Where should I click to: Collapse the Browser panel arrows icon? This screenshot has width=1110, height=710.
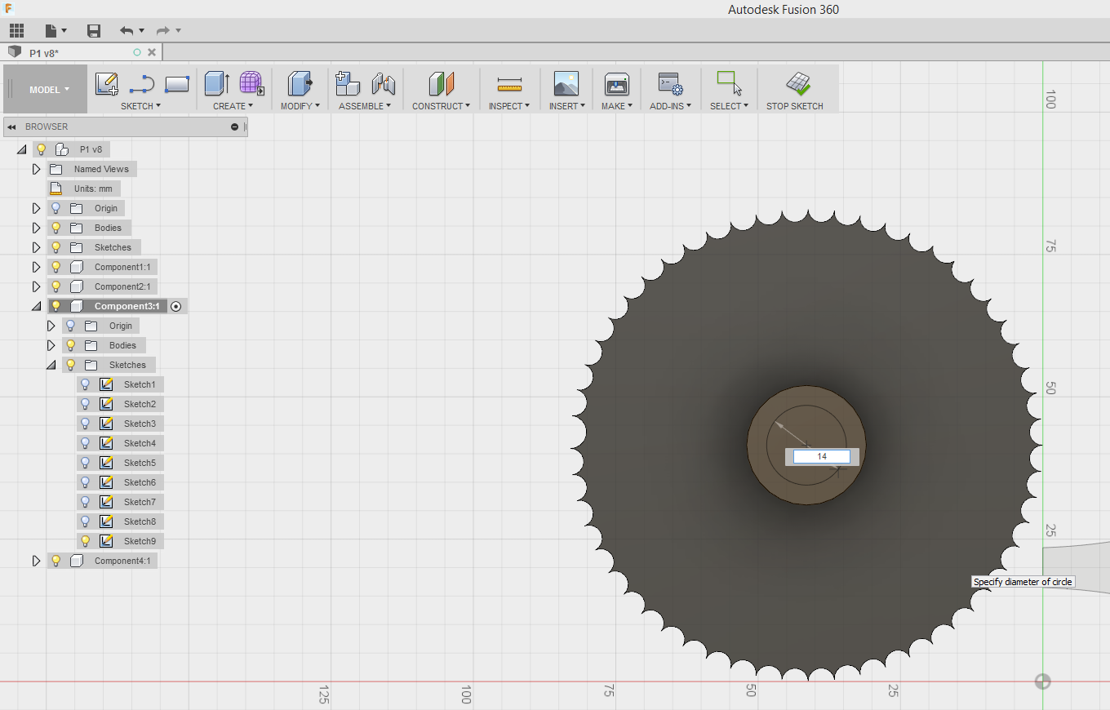[12, 126]
